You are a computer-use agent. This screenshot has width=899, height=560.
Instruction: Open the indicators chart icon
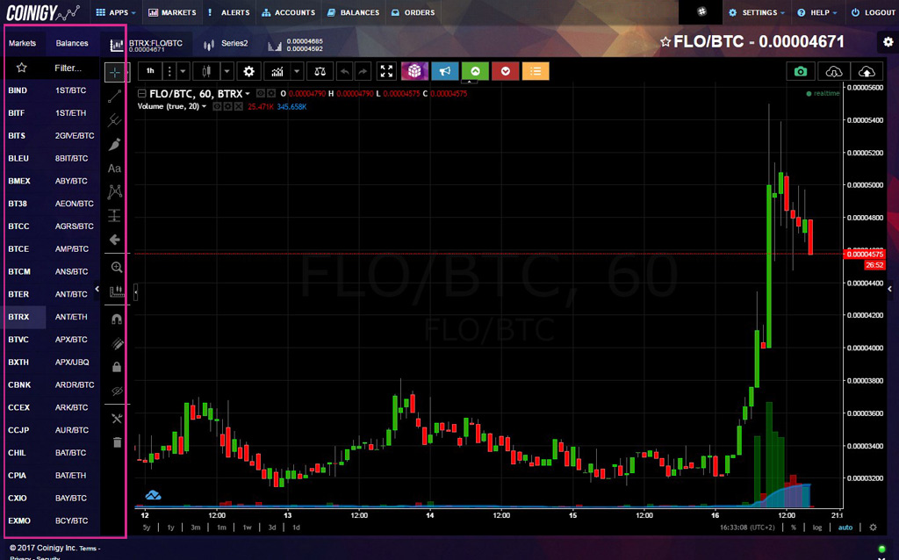tap(277, 71)
